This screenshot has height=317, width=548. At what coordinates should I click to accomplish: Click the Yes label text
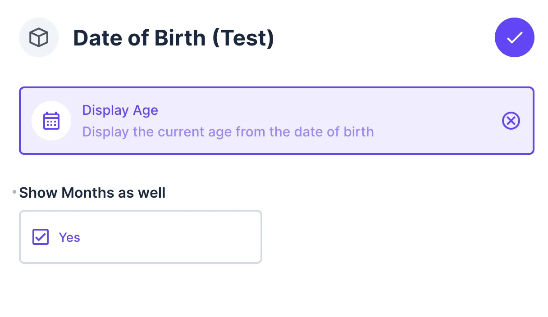point(69,237)
